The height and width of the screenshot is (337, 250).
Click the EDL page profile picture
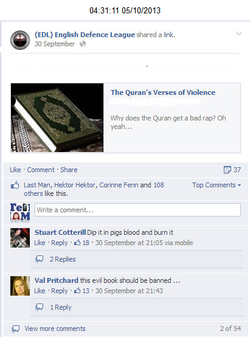point(20,40)
